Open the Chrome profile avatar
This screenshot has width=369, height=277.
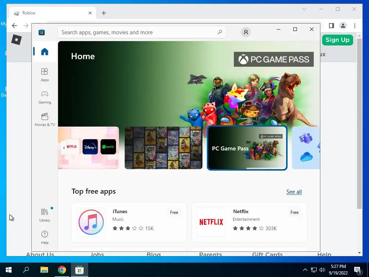[343, 26]
